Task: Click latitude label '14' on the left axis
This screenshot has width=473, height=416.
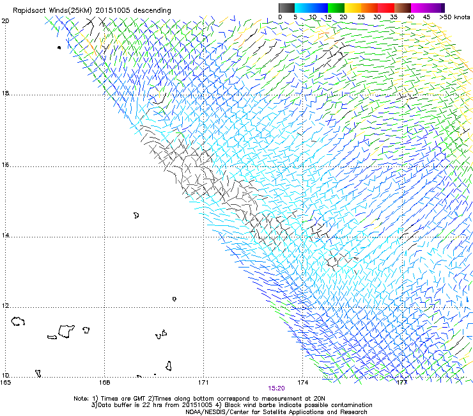Action: click(5, 235)
